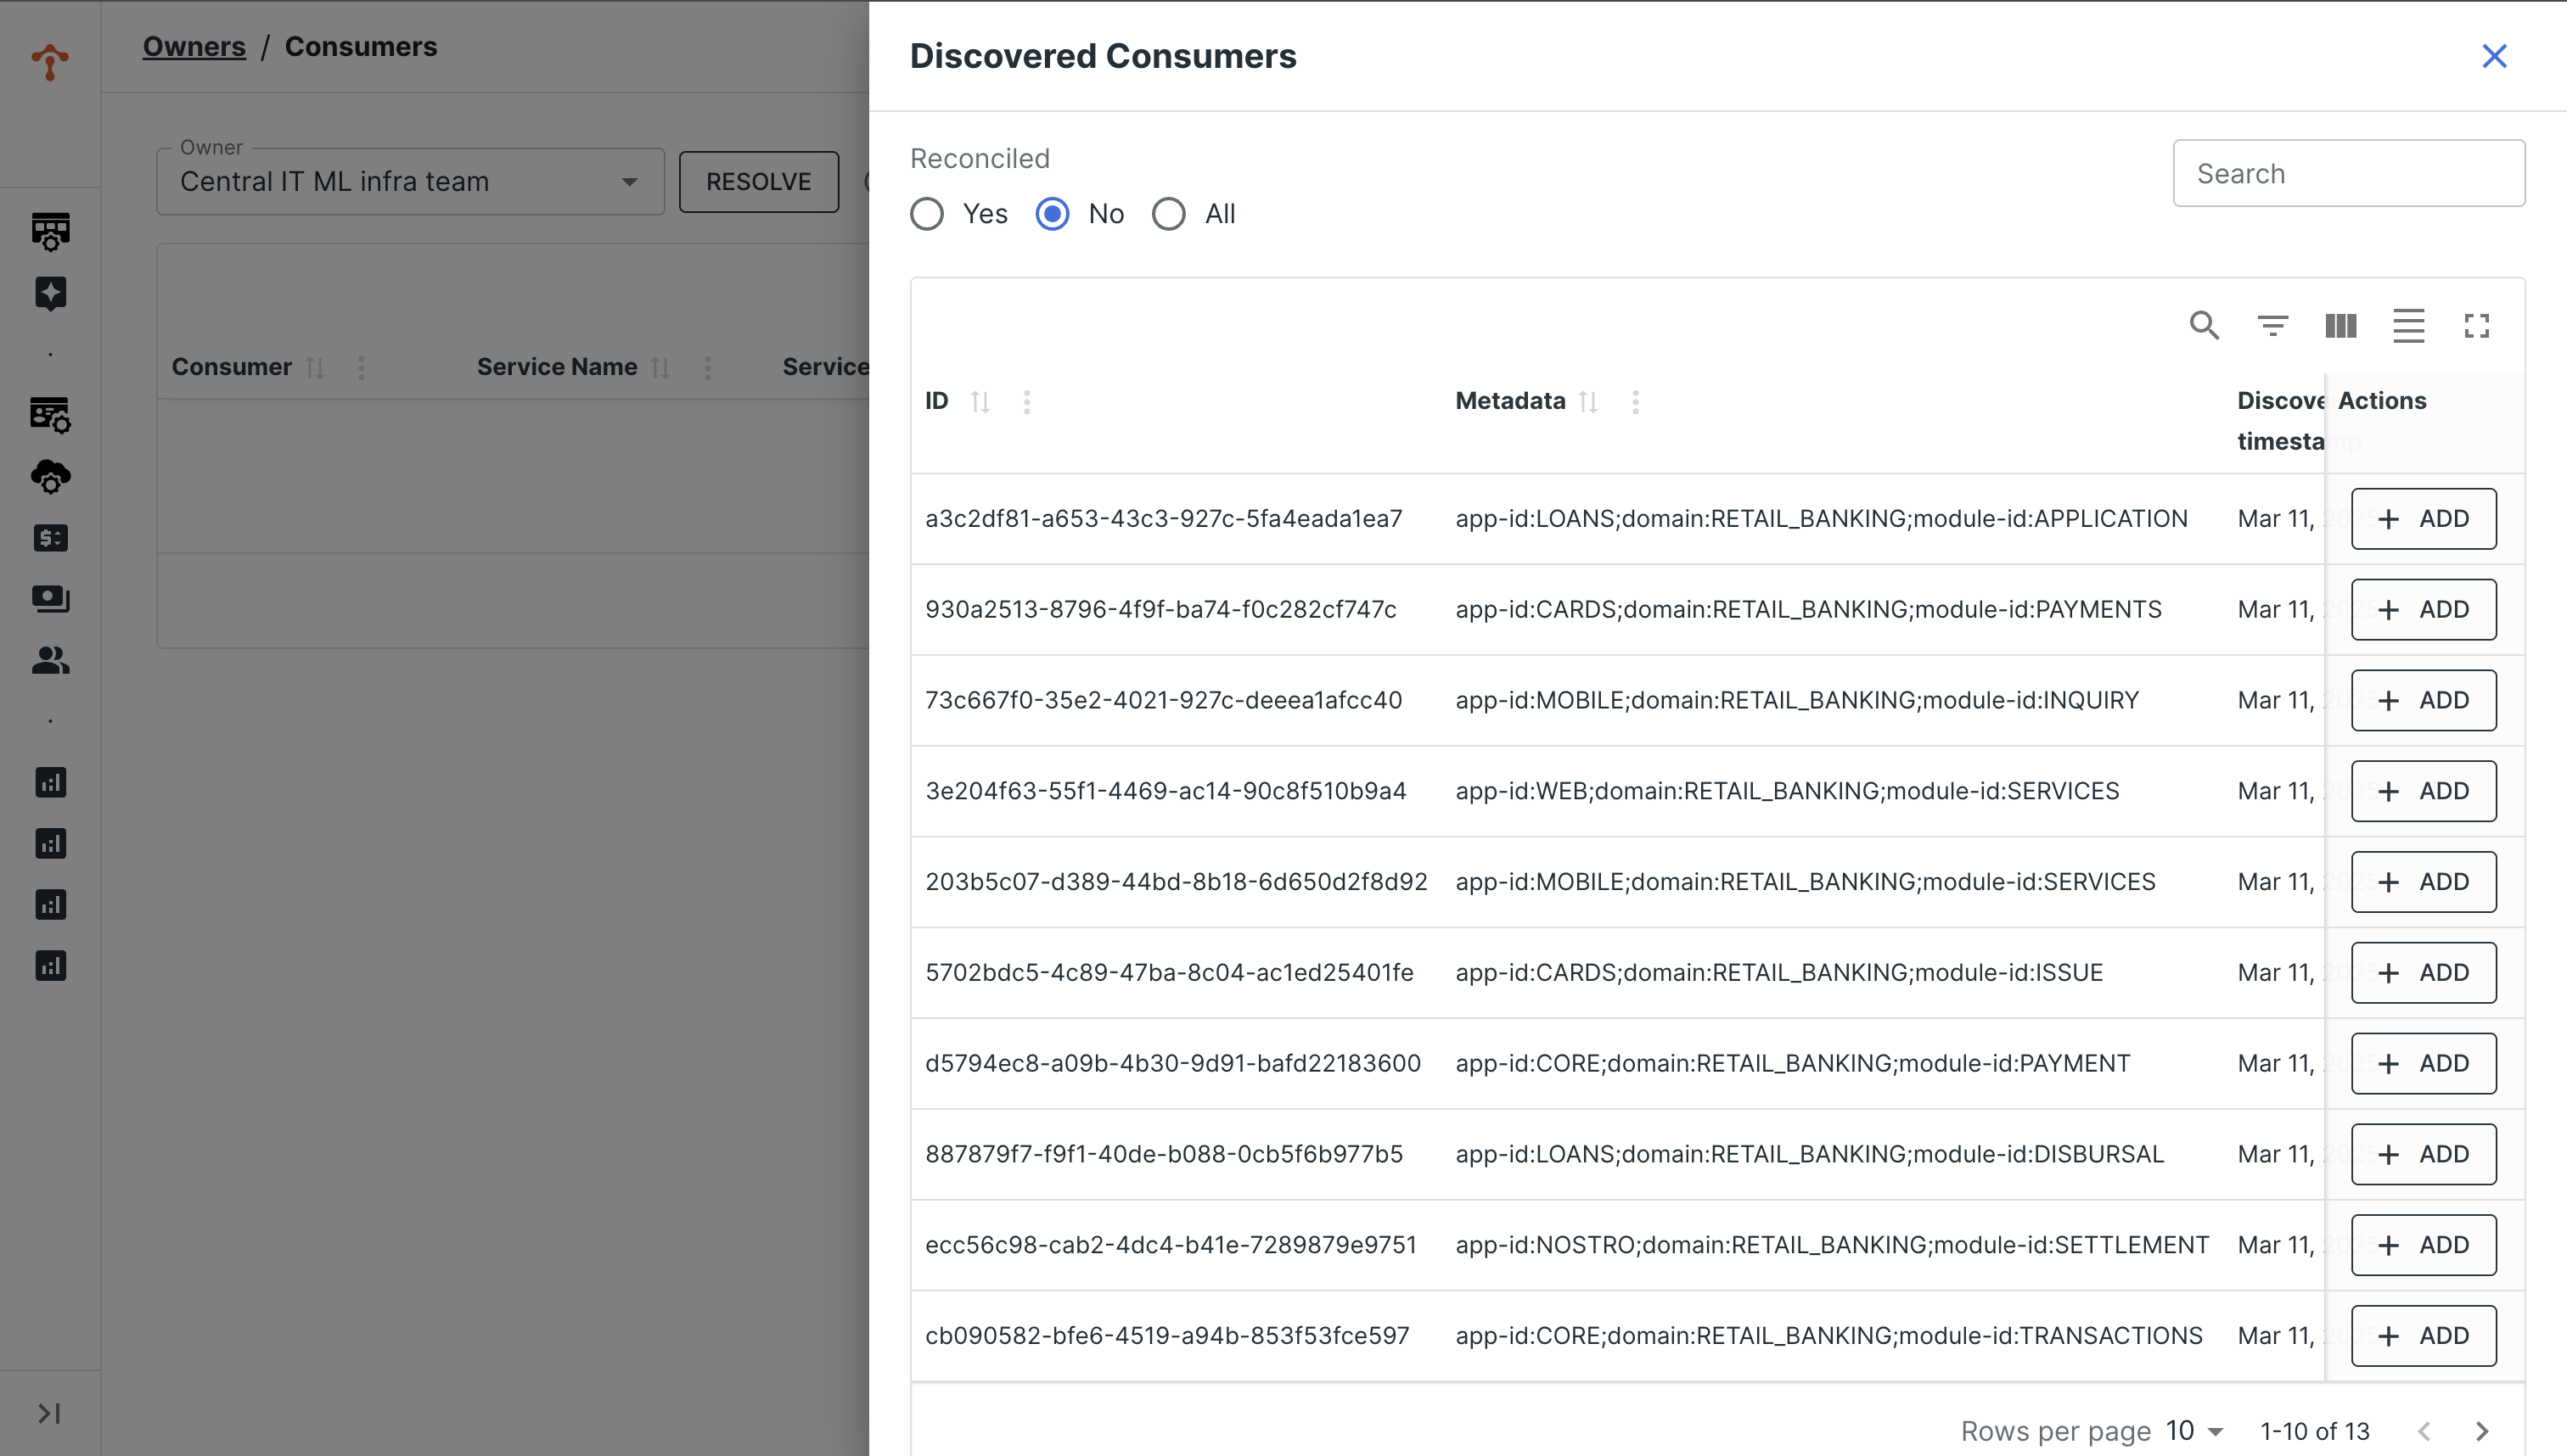The height and width of the screenshot is (1456, 2567).
Task: Open the table filters icon
Action: pos(2272,325)
